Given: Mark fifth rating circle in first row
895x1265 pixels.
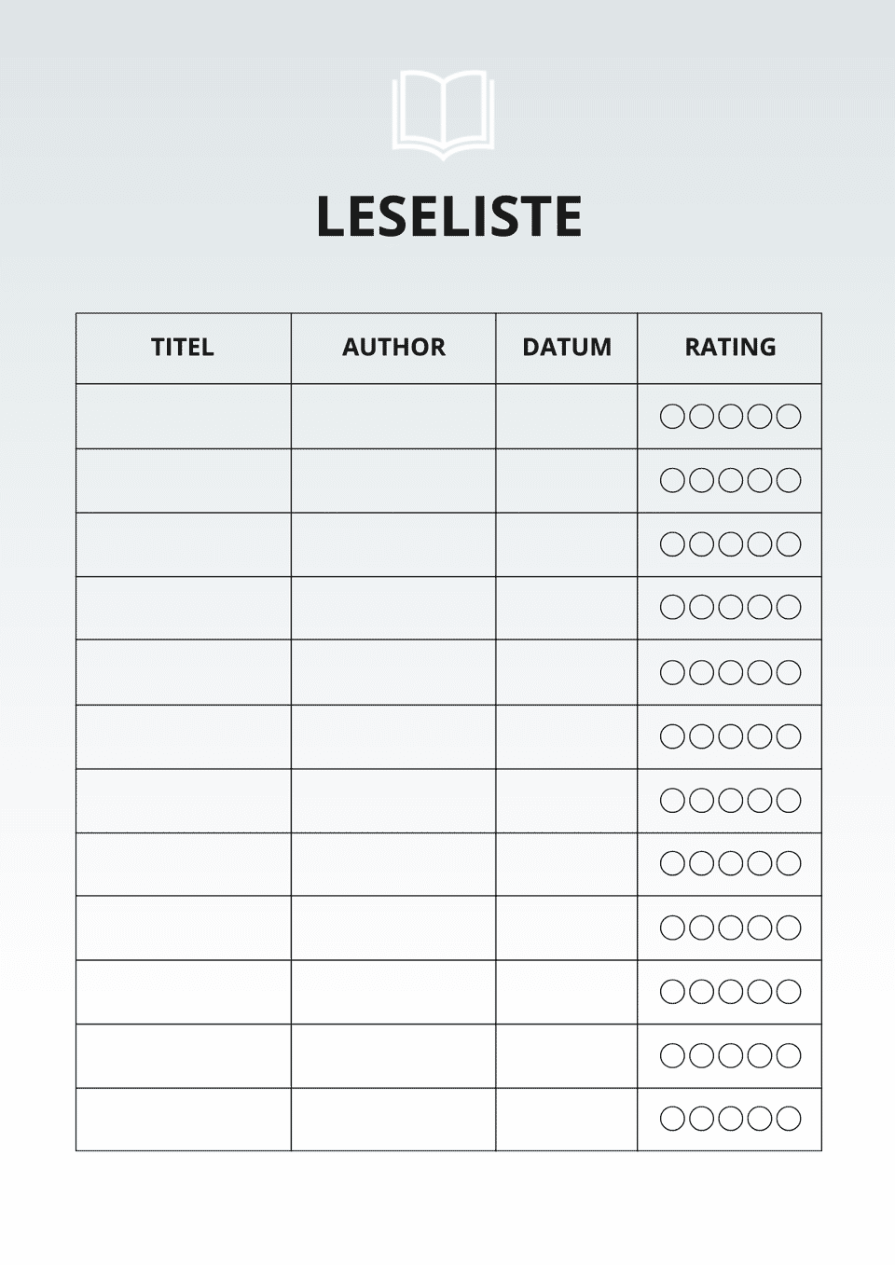Looking at the screenshot, I should pos(789,416).
